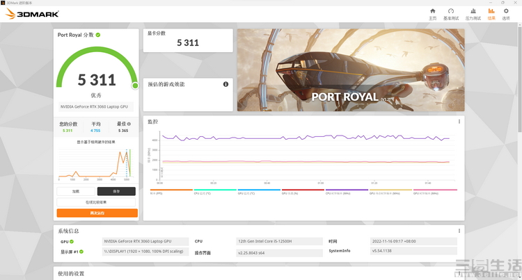Toggle the yellow GPU memory clock legend
The image size is (522, 280).
pos(390,191)
